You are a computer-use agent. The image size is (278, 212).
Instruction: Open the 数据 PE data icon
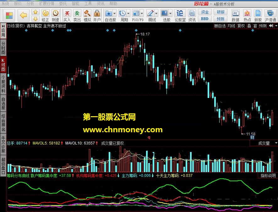pos(236,16)
